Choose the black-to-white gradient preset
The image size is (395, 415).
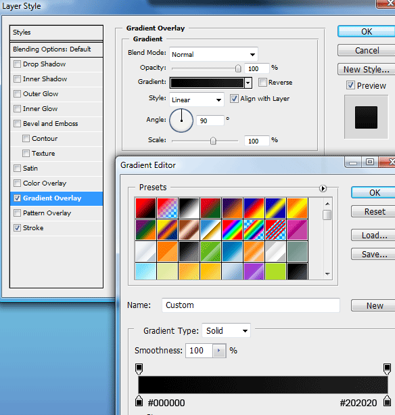click(189, 208)
